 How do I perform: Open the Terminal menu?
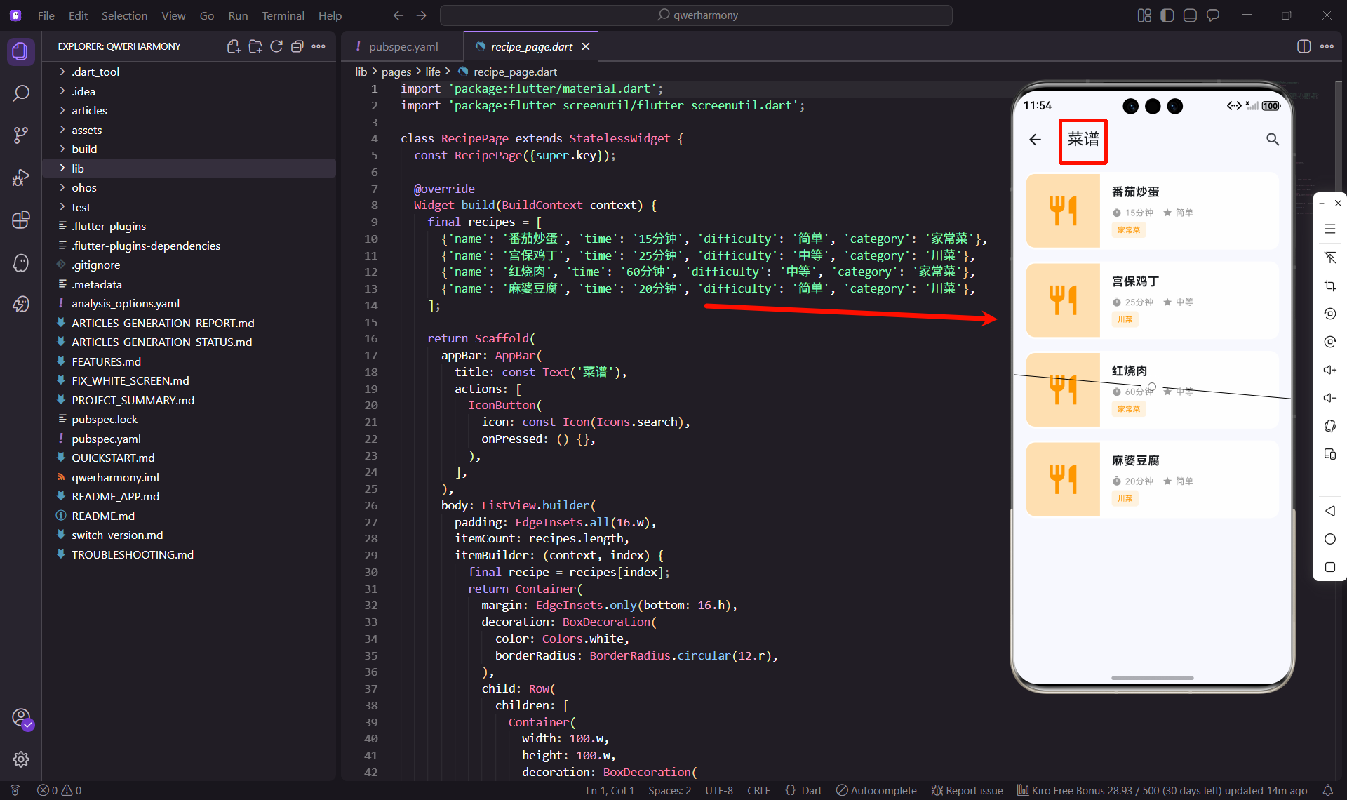coord(283,15)
